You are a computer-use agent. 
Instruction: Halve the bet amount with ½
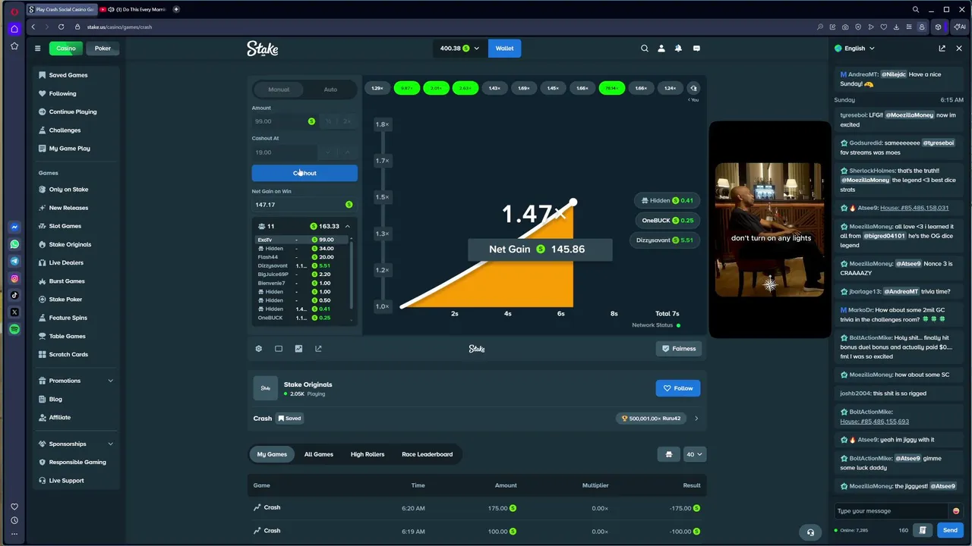point(328,121)
